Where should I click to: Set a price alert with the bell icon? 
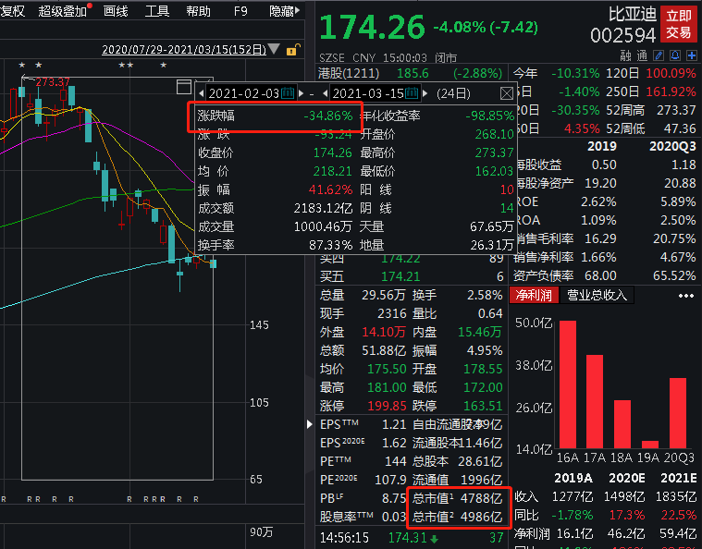coord(675,55)
